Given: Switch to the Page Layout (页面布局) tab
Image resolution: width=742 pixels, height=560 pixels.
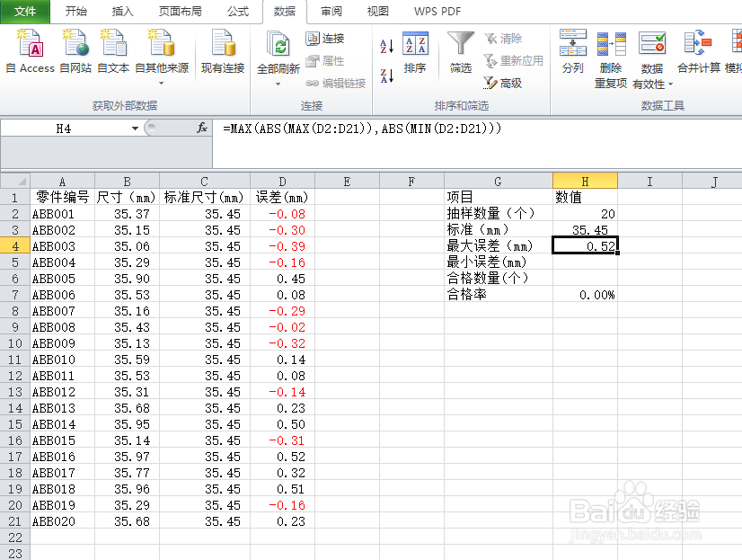Looking at the screenshot, I should 180,12.
